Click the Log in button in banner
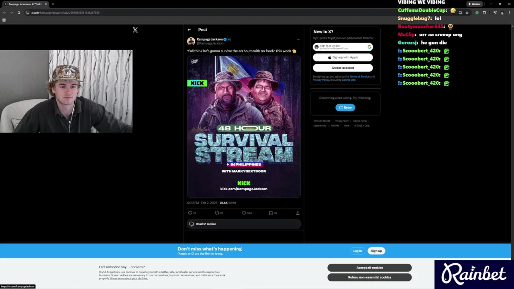This screenshot has width=514, height=289. [x=357, y=251]
